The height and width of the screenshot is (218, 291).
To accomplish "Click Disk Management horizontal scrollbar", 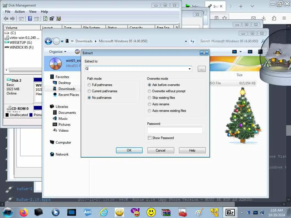I will click(25, 70).
